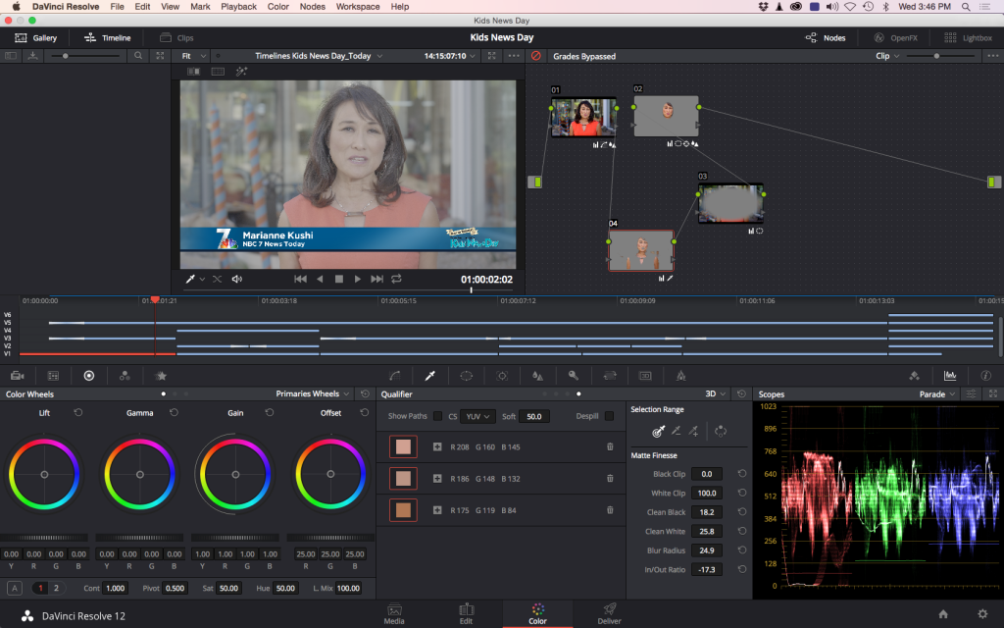Open the scopes Parade type dropdown
1004x628 pixels.
click(937, 394)
